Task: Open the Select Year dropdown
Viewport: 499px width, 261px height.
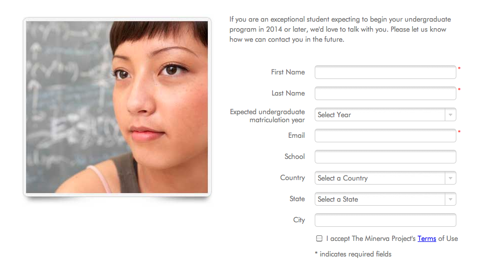Action: 386,115
